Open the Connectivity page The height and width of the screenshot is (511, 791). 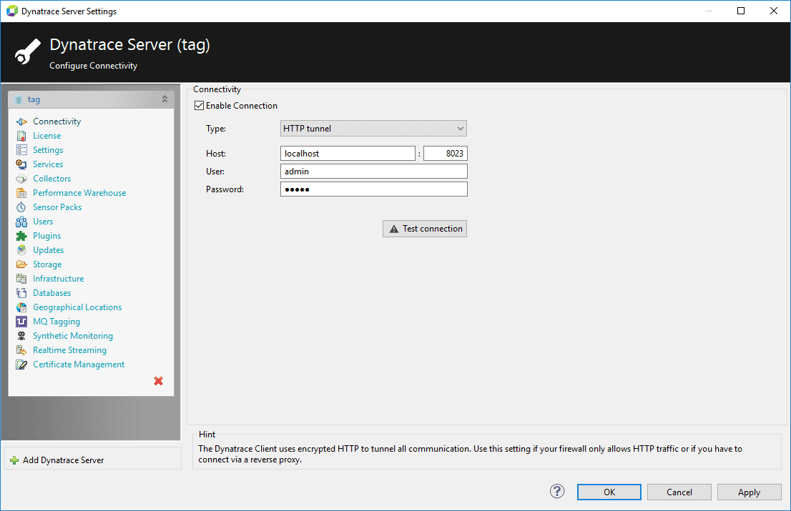tap(57, 121)
